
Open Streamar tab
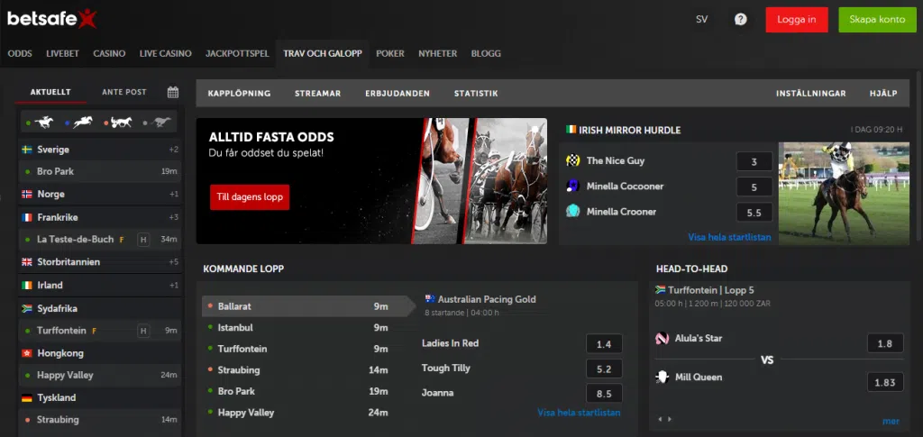(x=318, y=94)
